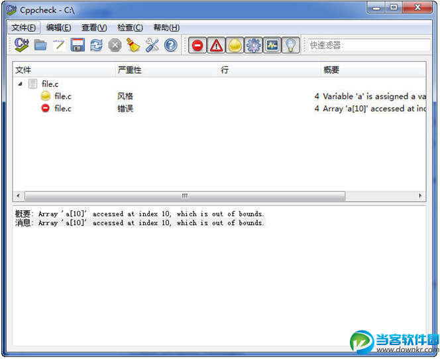Toggle showing errors with red stop icon
The height and width of the screenshot is (359, 440).
197,45
